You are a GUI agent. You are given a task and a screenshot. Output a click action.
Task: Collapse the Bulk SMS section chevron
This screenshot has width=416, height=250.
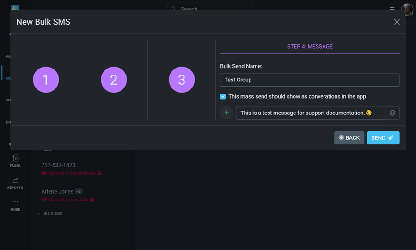pos(38,214)
